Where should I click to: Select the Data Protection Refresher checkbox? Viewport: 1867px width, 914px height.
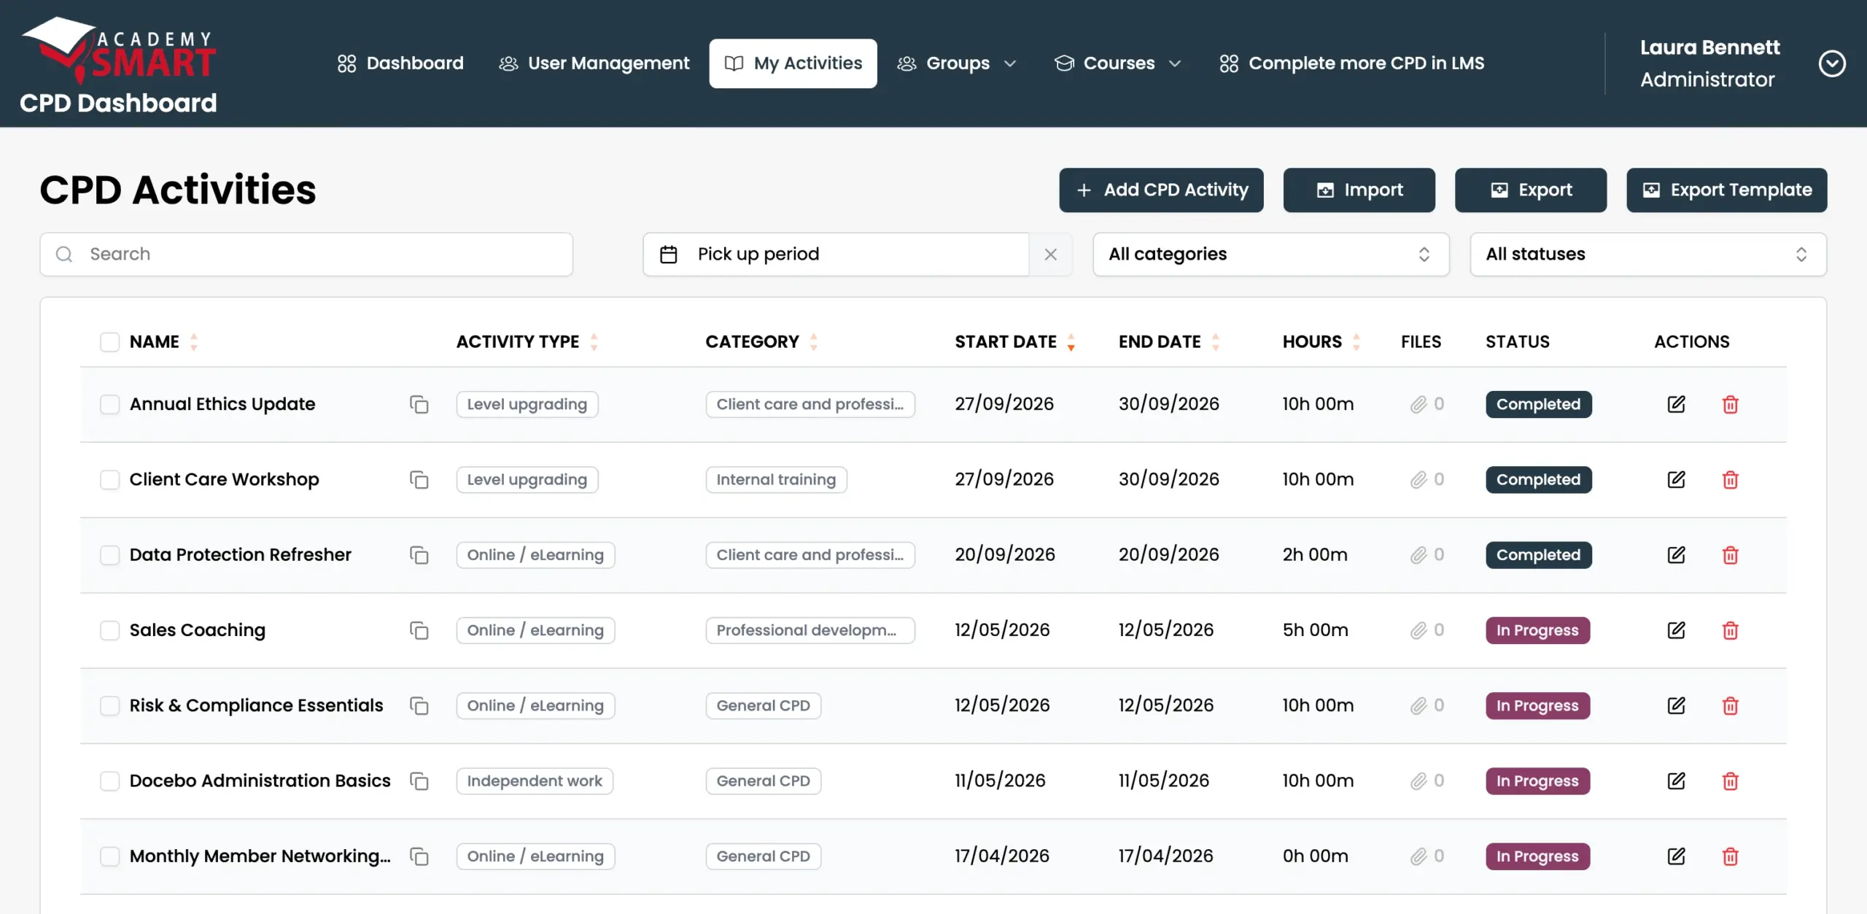pyautogui.click(x=109, y=555)
